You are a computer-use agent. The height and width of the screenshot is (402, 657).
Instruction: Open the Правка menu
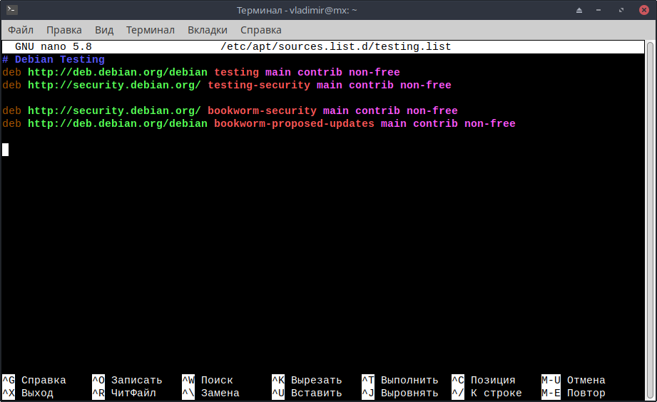click(64, 30)
